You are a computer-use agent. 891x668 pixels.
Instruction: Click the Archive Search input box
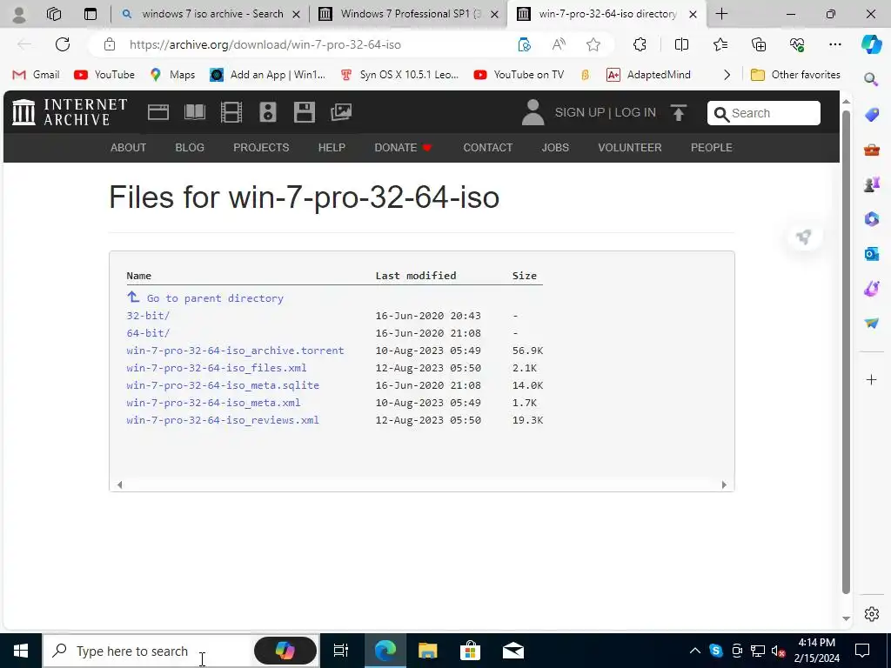point(764,113)
